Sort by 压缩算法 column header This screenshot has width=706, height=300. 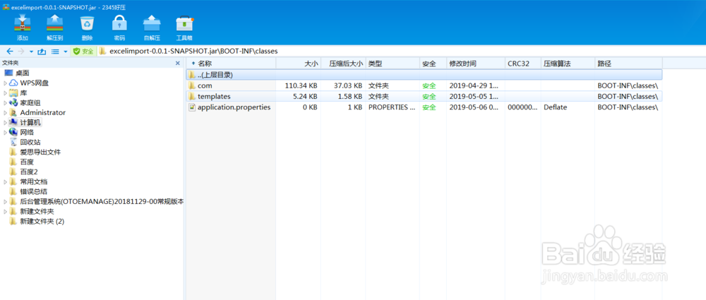[x=568, y=64]
